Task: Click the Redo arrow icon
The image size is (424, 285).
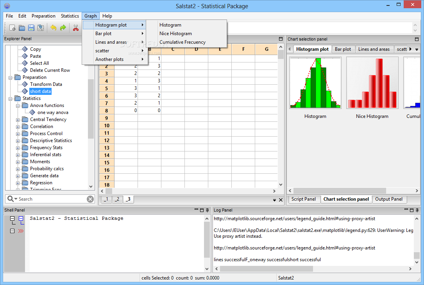Action: click(x=63, y=28)
